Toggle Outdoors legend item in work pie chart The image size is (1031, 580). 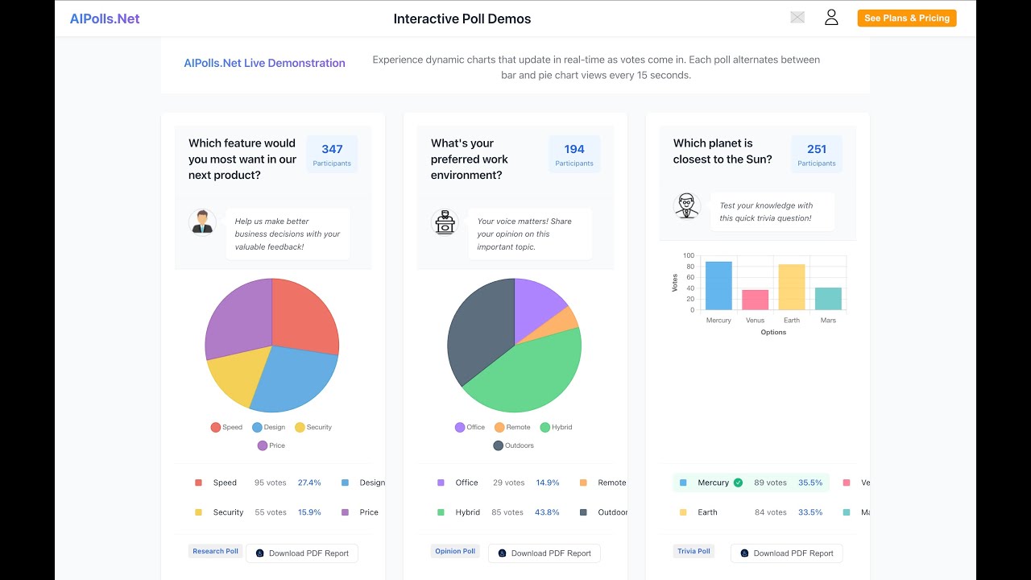pos(514,445)
